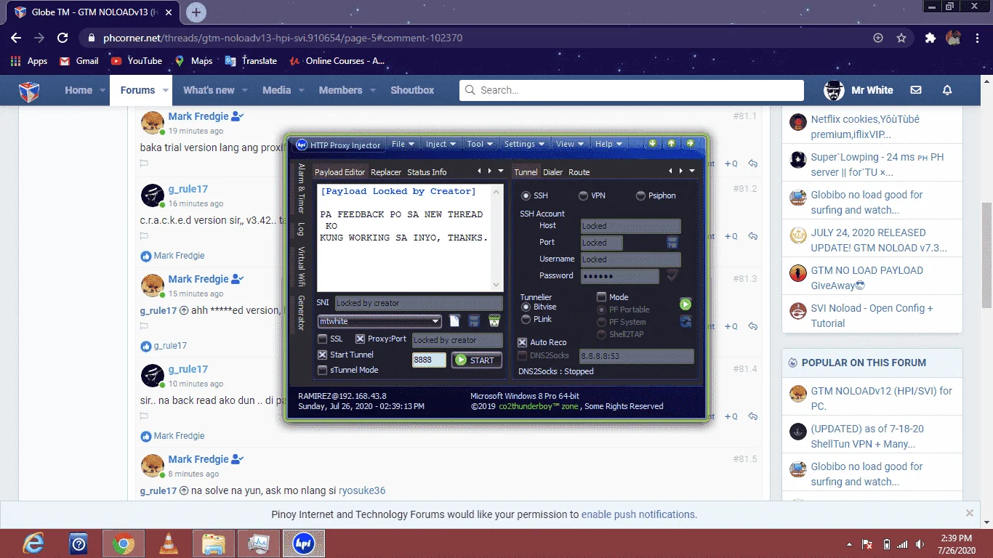Go back with Chrome back arrow

pos(16,38)
